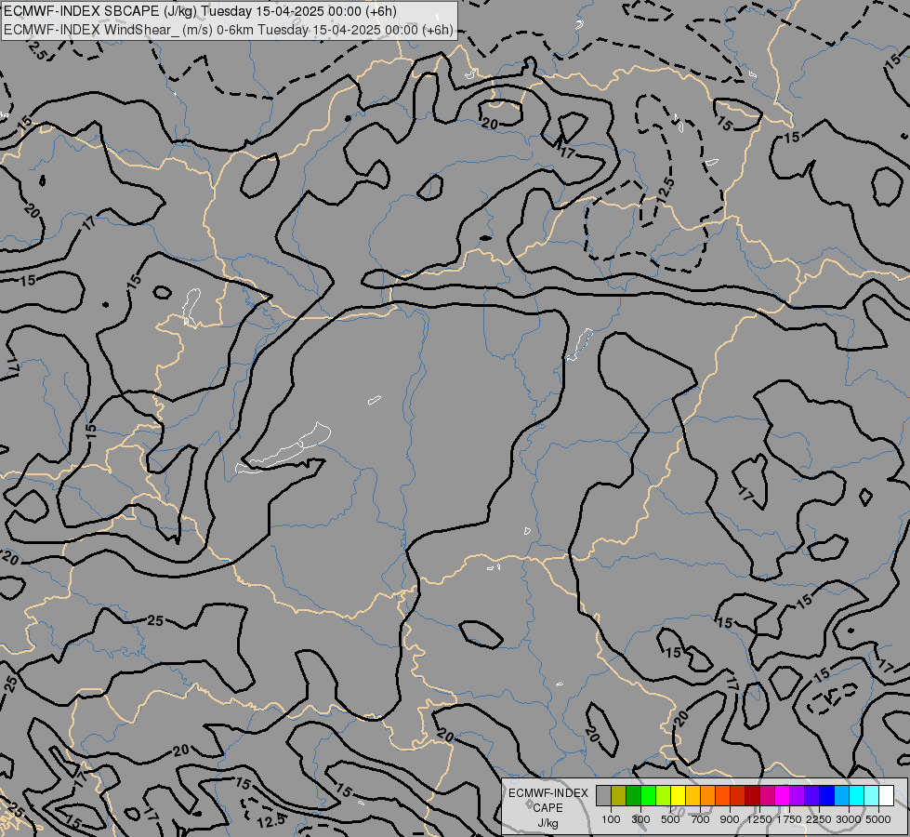Screen dimensions: 910x837
Task: Click the sky blue legend swatch
Action: click(x=841, y=795)
